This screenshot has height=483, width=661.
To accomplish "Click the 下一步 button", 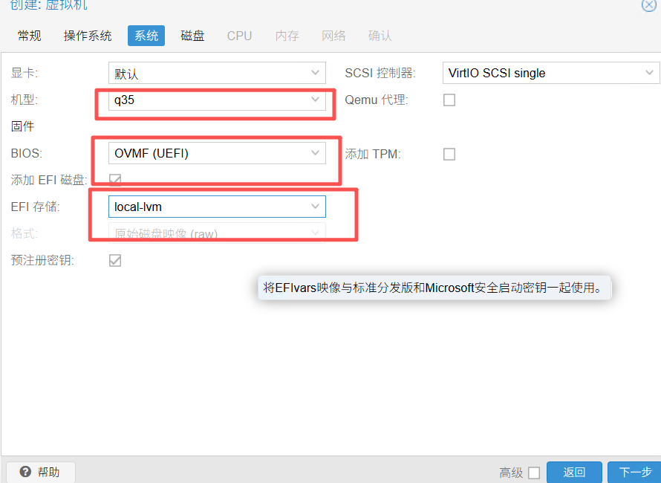I will [x=634, y=472].
